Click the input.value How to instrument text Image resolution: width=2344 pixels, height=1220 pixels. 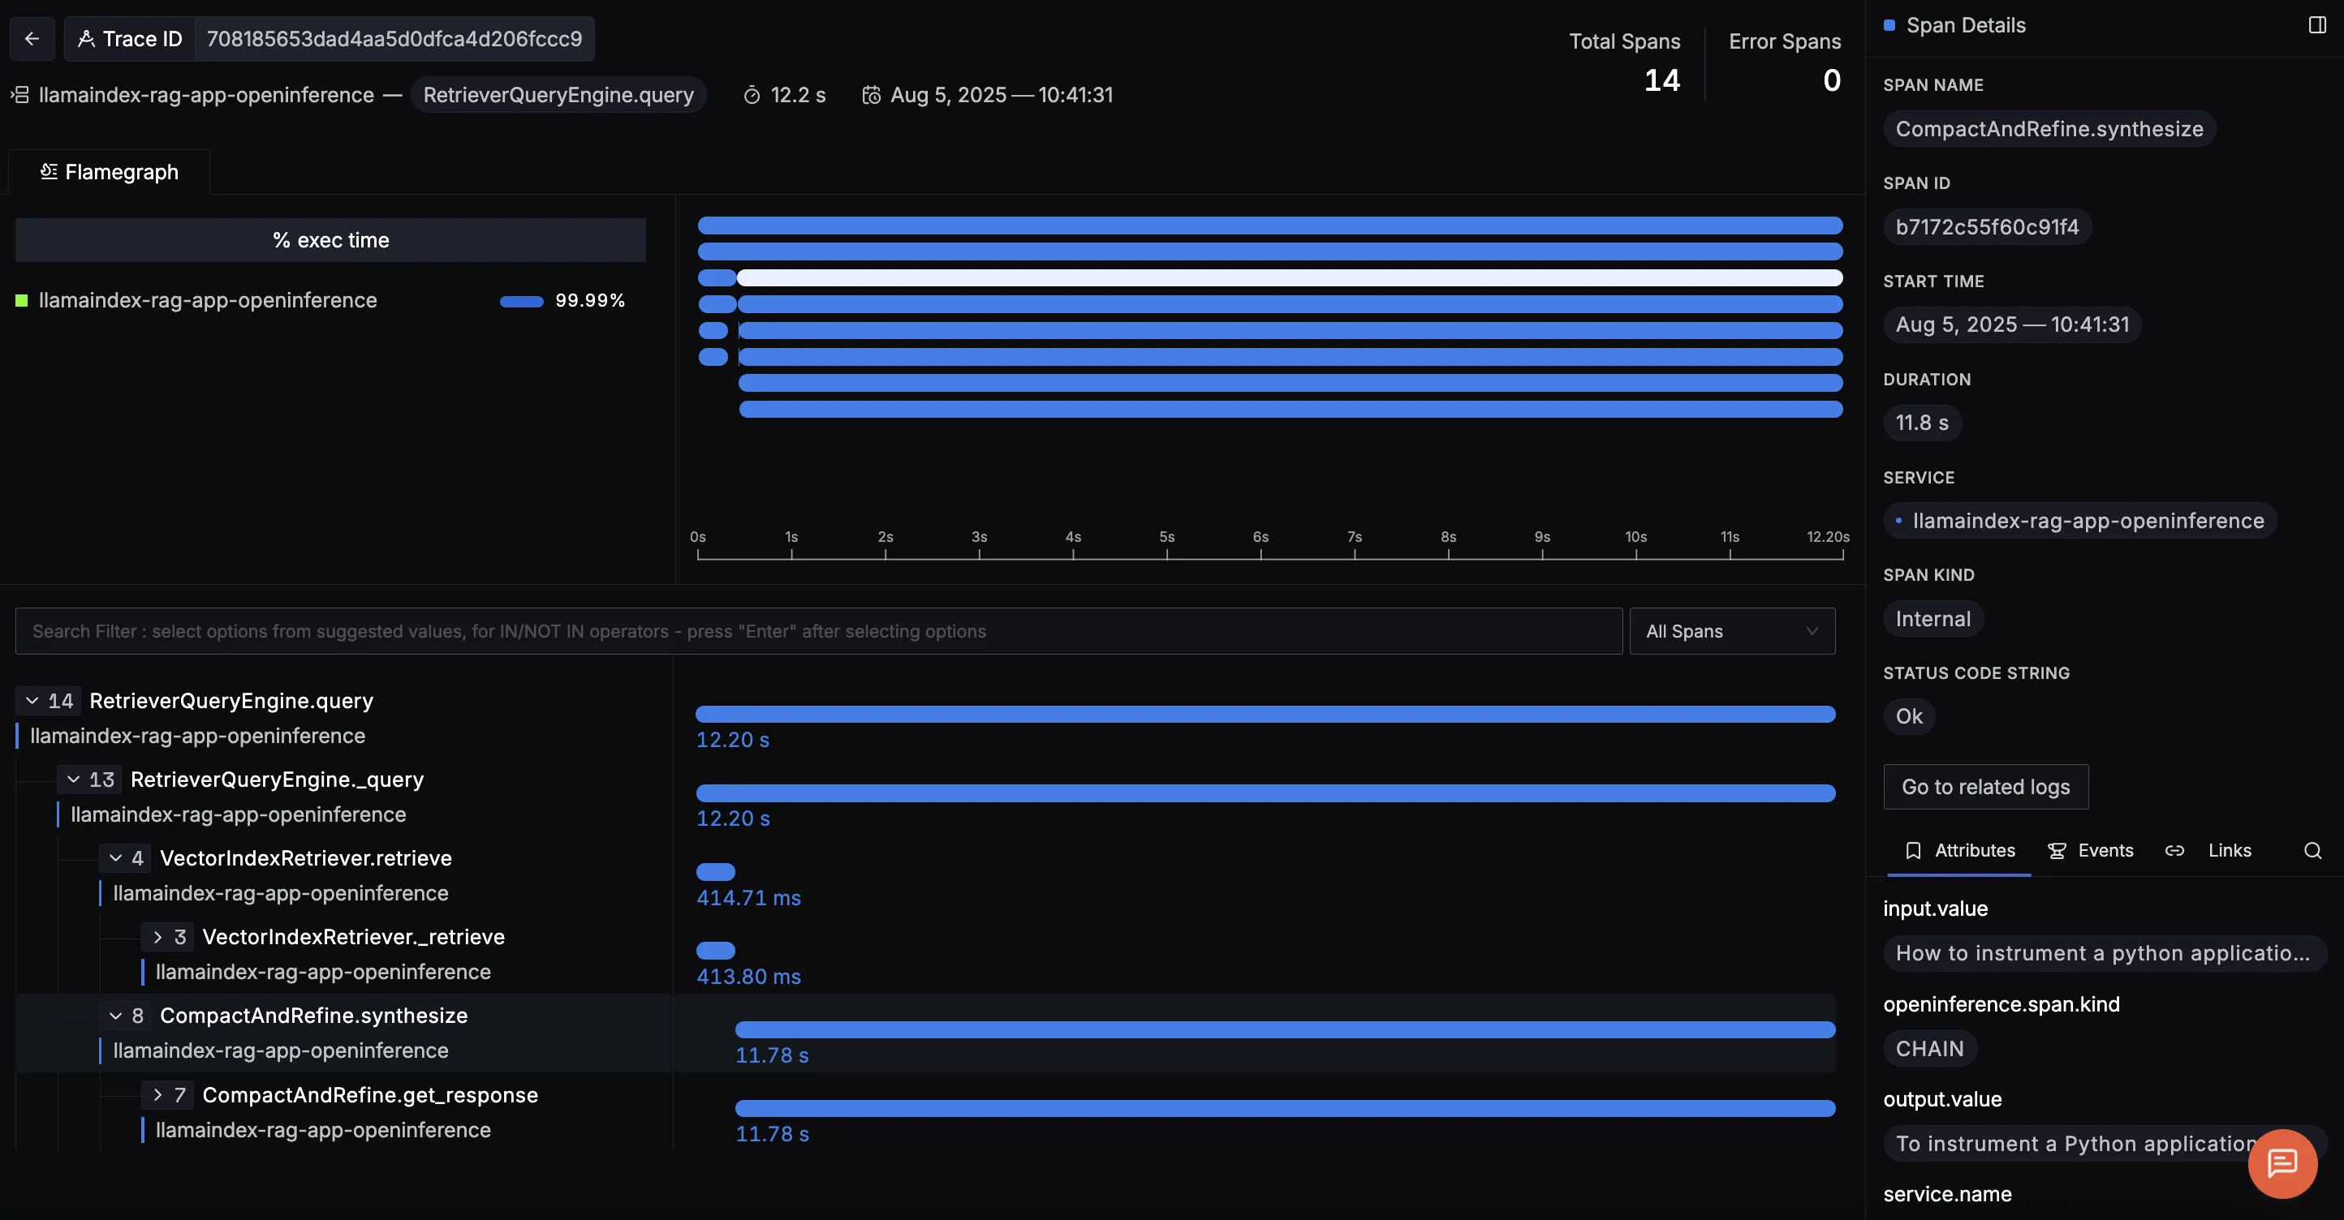2103,953
